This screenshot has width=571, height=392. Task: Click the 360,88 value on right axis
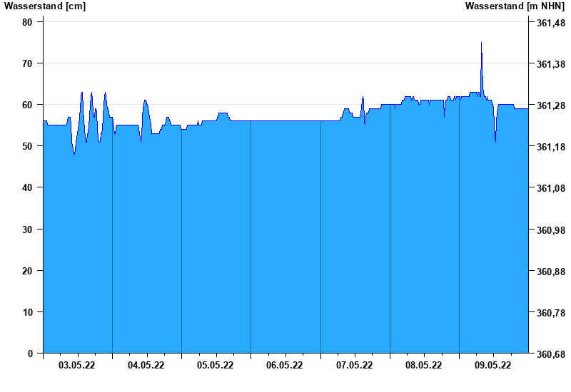click(x=551, y=272)
